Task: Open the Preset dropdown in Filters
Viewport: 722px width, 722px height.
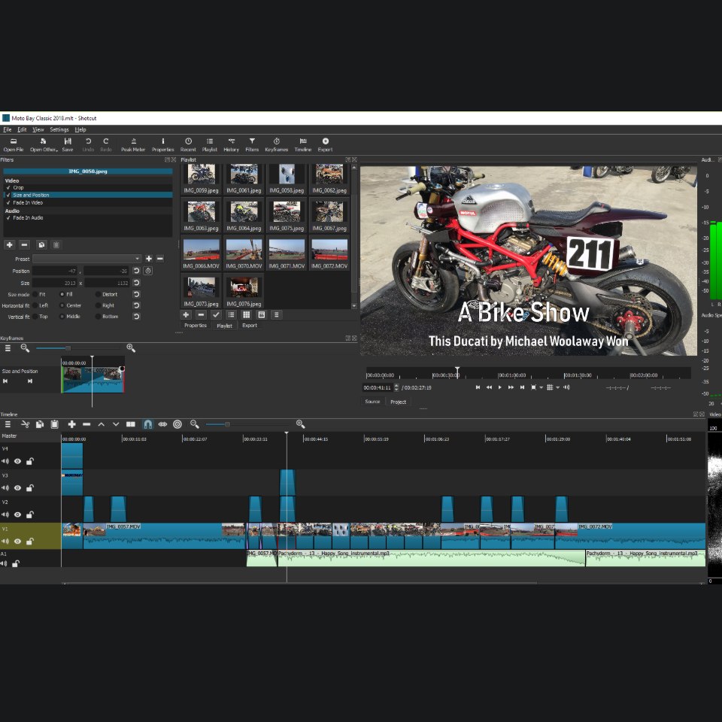Action: (86, 259)
